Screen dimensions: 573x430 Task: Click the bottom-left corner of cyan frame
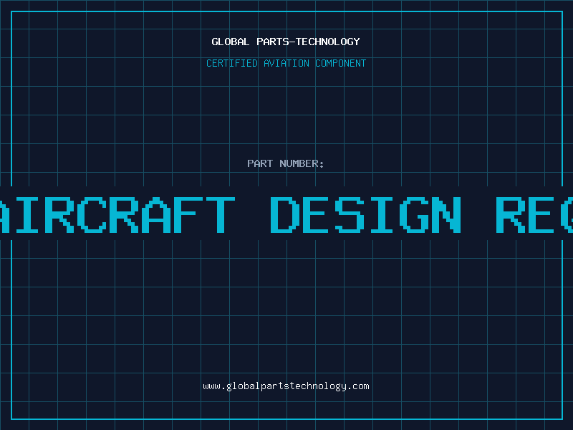11,419
